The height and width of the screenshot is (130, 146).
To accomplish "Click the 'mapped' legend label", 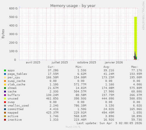I will pos(13,113).
